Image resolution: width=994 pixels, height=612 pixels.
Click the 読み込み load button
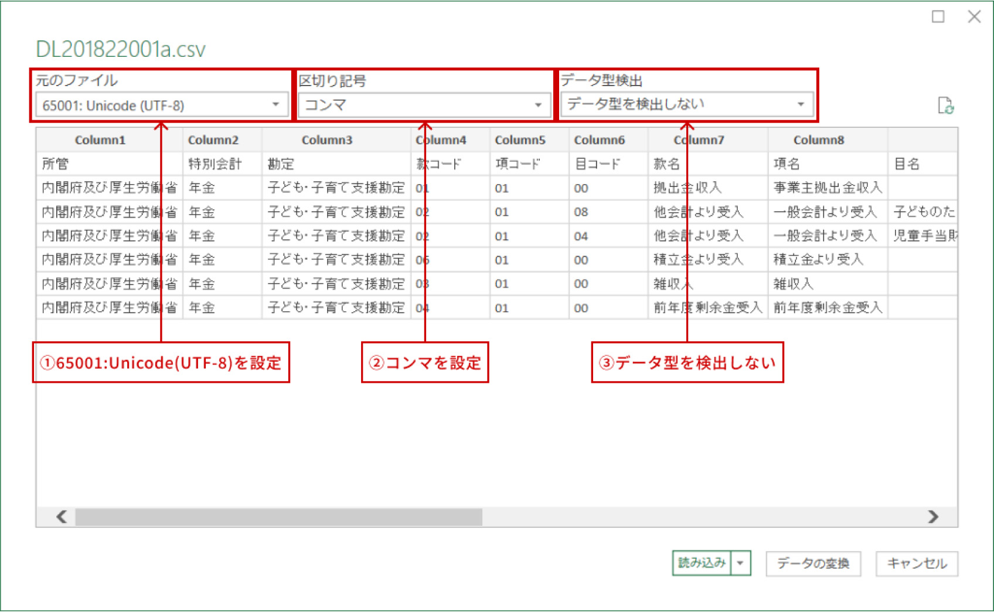701,563
